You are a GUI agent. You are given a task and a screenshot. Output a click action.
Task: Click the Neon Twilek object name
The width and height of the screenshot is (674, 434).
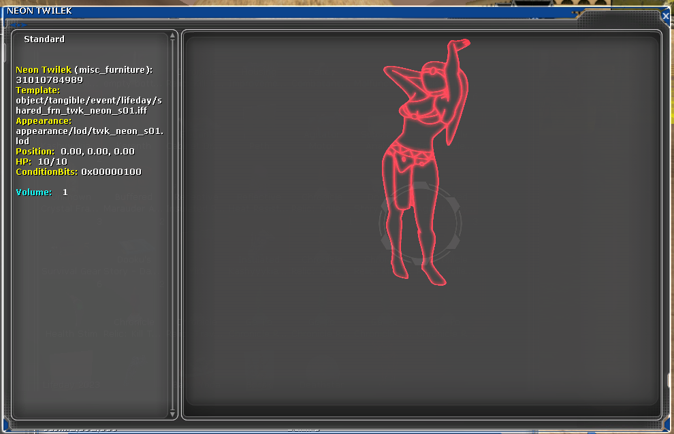coord(44,69)
